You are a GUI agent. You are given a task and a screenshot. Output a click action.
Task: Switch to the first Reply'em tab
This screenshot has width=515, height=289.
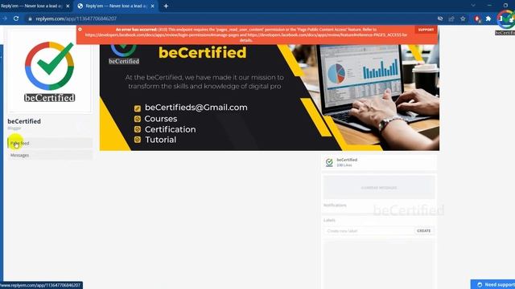coord(32,6)
